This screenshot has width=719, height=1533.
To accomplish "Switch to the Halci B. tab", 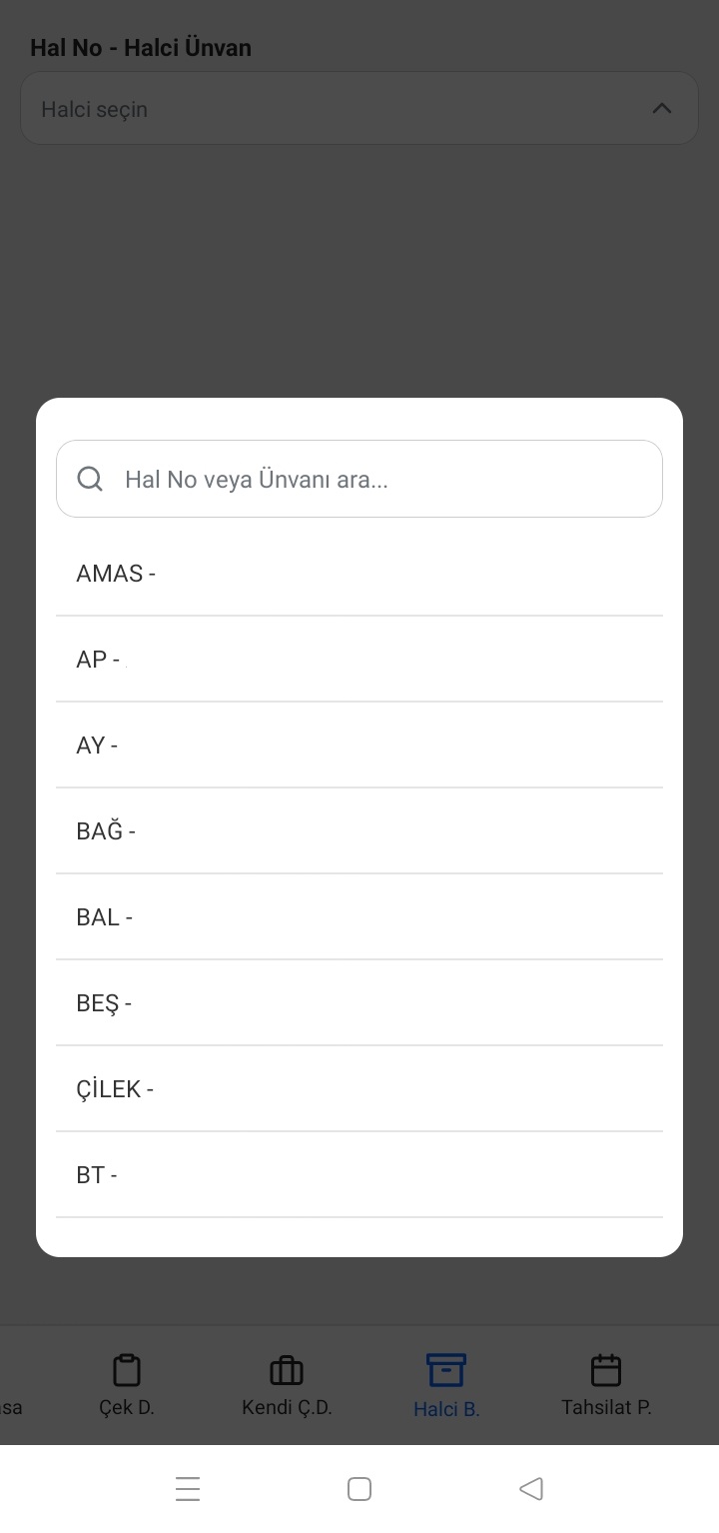I will (x=445, y=1385).
